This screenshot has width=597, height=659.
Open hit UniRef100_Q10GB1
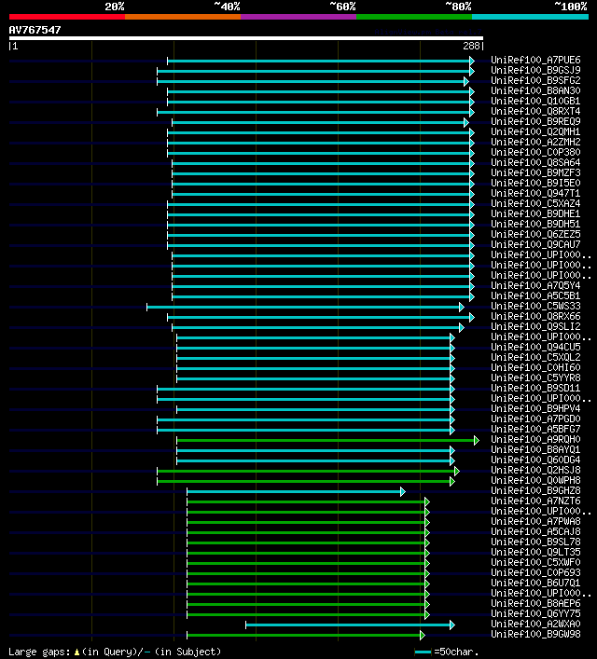click(535, 101)
